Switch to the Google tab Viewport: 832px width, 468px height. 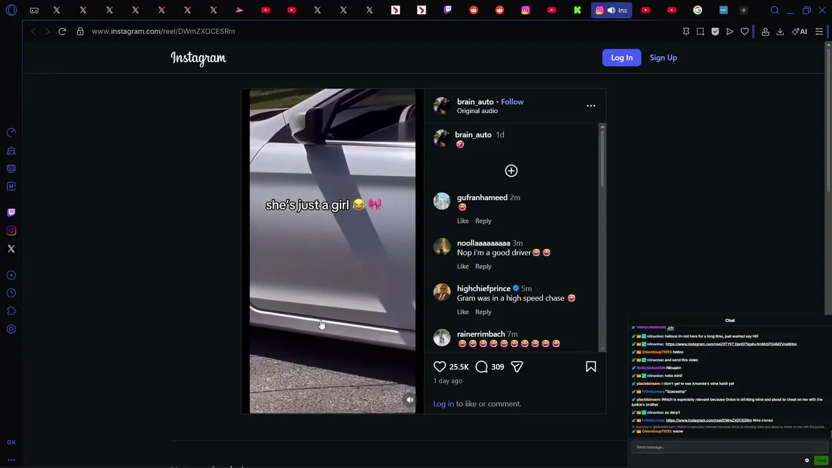point(697,10)
